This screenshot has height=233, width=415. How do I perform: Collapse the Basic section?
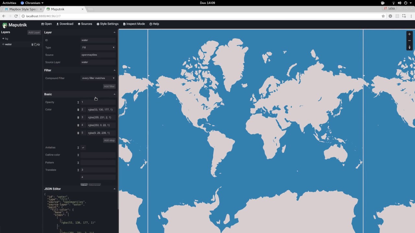pyautogui.click(x=114, y=94)
